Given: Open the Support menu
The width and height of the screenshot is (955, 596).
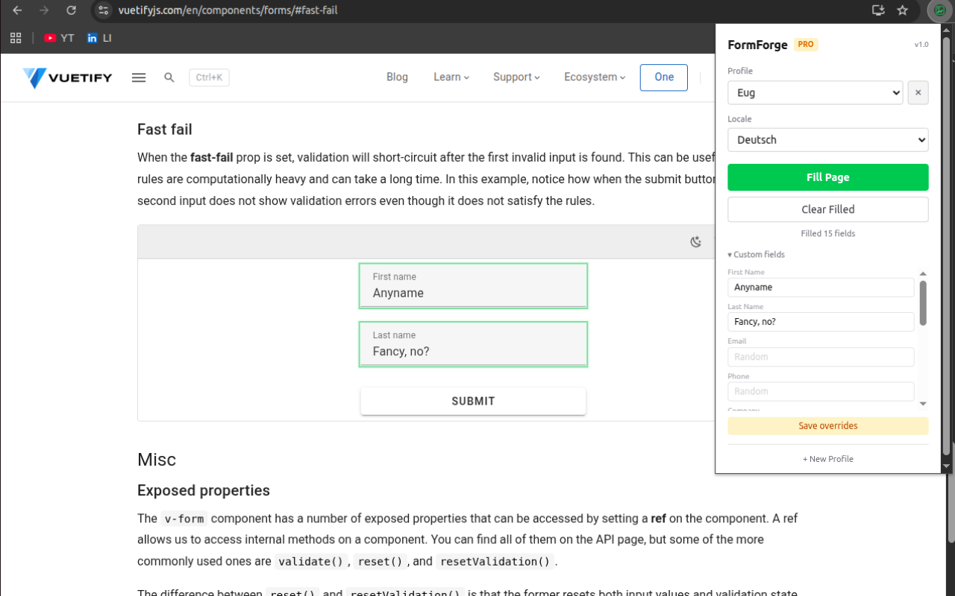Looking at the screenshot, I should click(516, 77).
